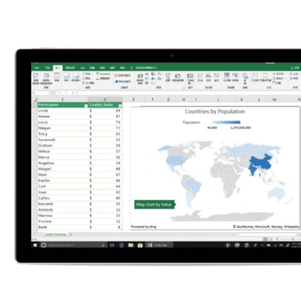Click the Tell me what to do box
This screenshot has height=301, width=301.
[x=144, y=68]
